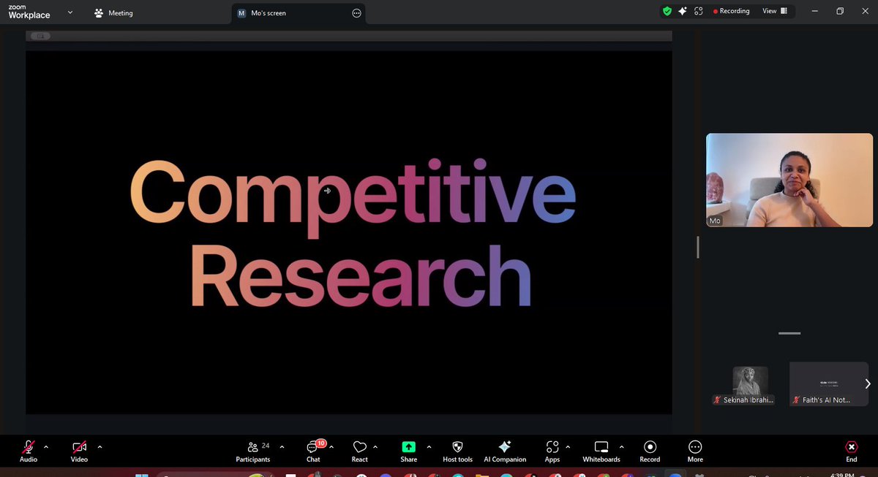Expand the video options caret
Screen dimensions: 878x477
point(100,446)
